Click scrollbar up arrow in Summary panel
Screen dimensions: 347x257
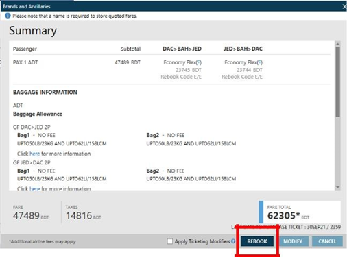coord(338,44)
